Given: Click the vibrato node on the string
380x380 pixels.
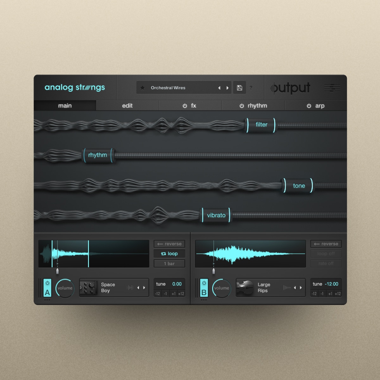Looking at the screenshot, I should pyautogui.click(x=216, y=215).
